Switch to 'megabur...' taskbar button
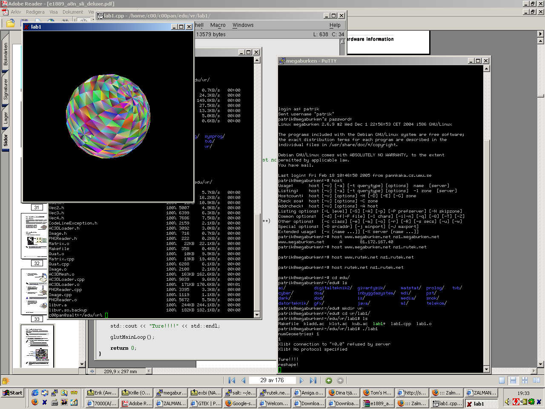Image resolution: width=545 pixels, height=409 pixels. [x=170, y=393]
